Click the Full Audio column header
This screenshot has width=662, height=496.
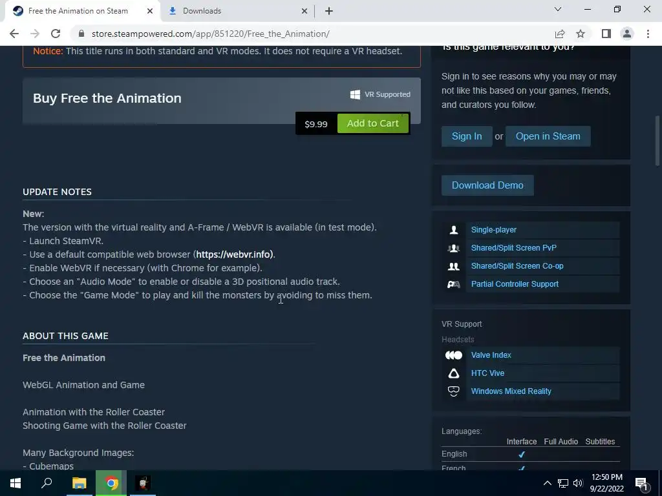tap(561, 442)
